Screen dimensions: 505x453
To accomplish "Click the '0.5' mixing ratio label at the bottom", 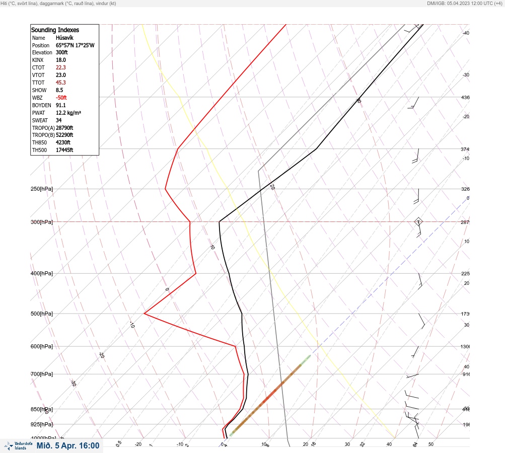I will (119, 443).
